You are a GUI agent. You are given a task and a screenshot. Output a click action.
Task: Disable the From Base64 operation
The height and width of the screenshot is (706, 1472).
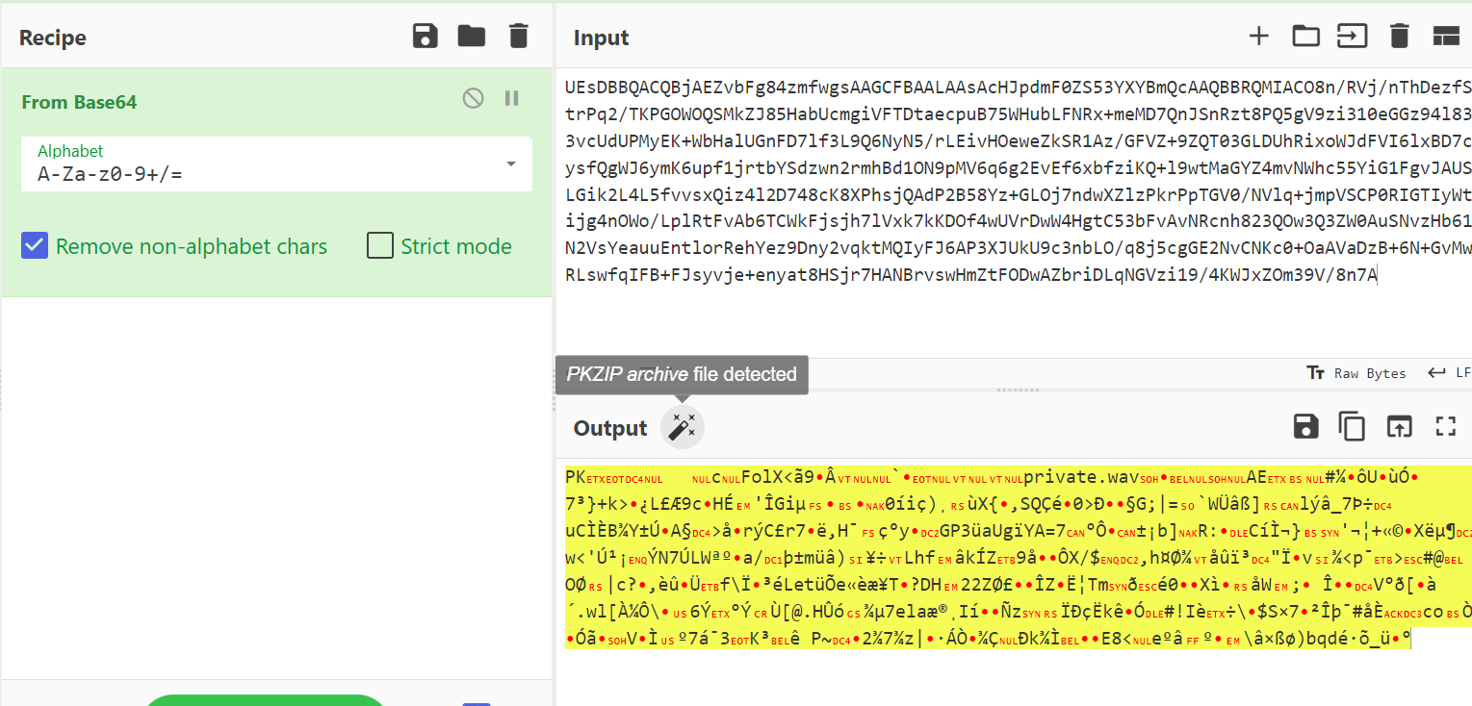[473, 98]
